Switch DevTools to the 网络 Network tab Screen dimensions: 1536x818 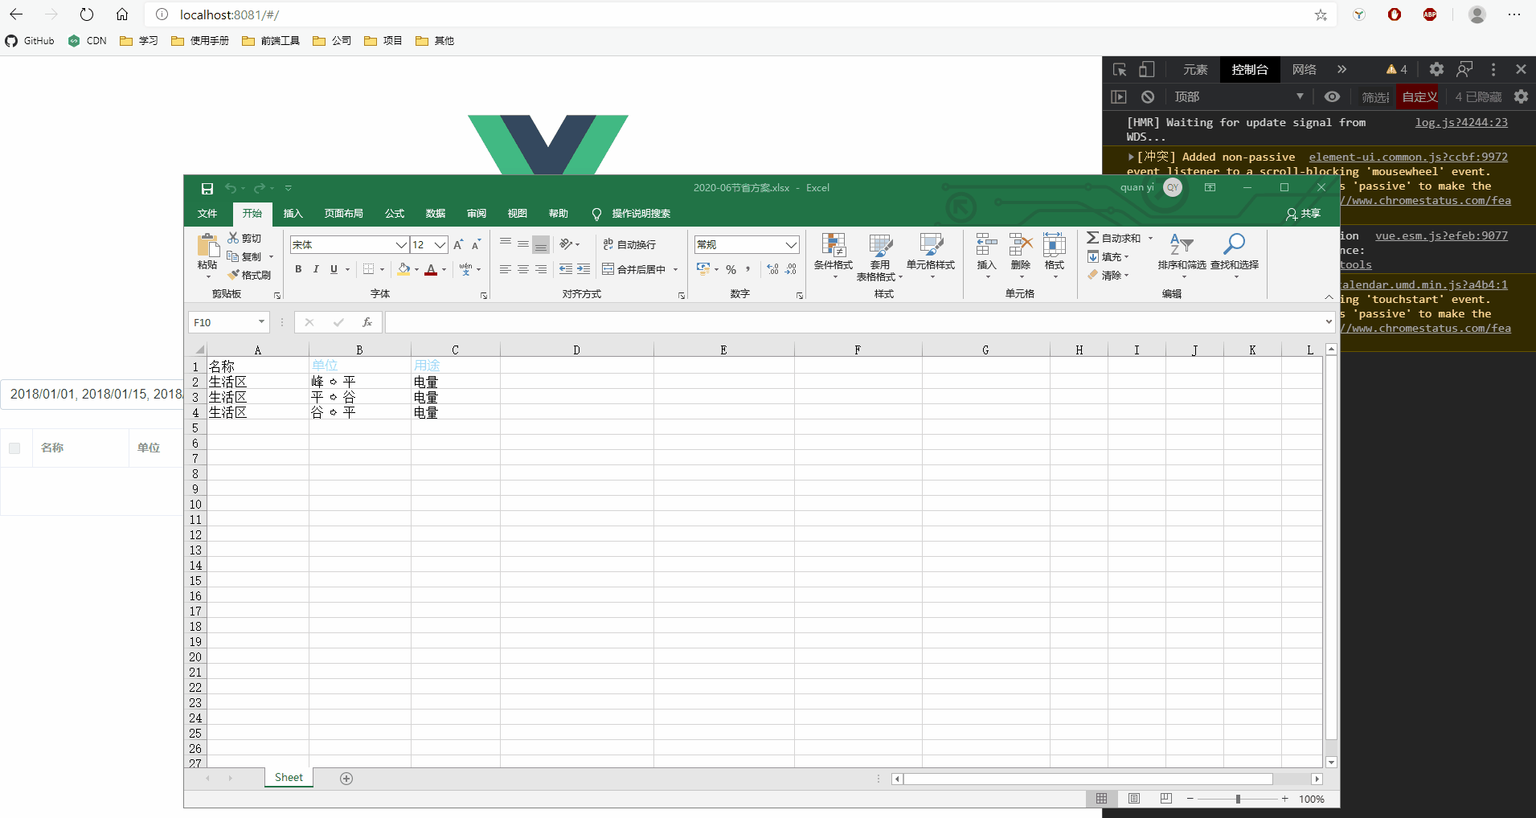(x=1304, y=70)
